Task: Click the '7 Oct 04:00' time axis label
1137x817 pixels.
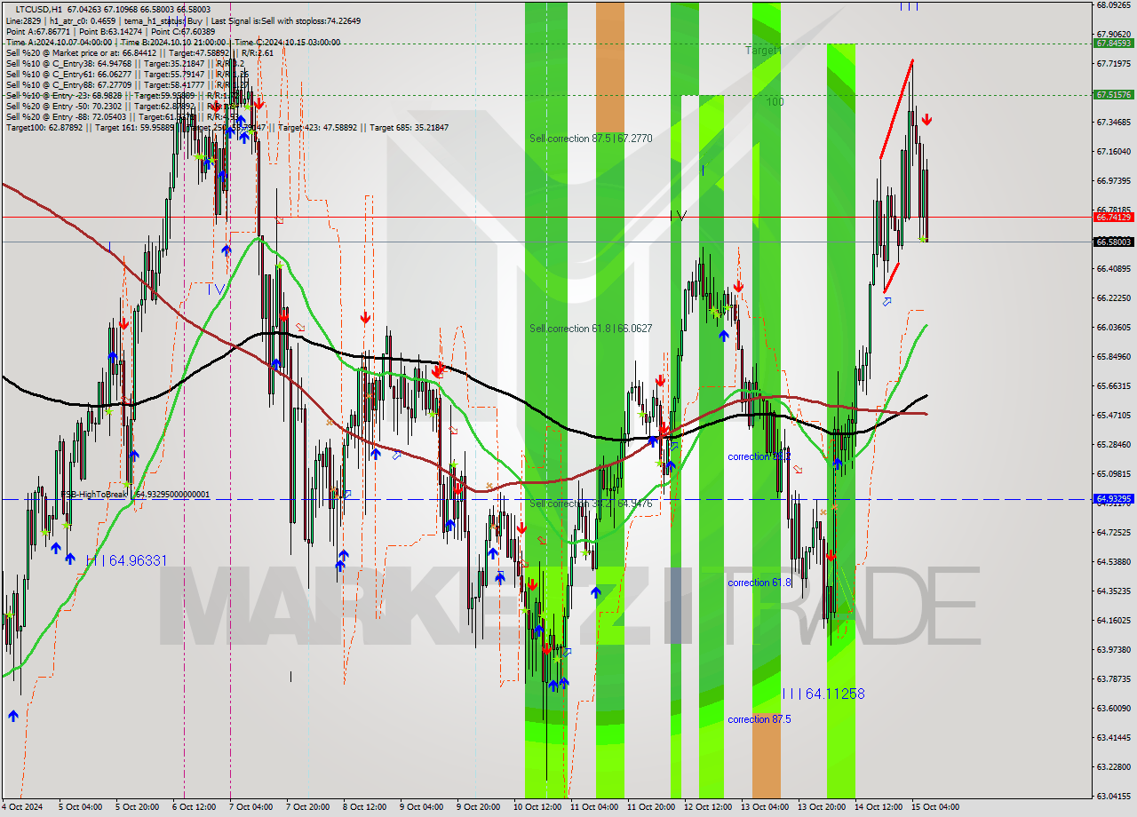Action: [x=250, y=807]
